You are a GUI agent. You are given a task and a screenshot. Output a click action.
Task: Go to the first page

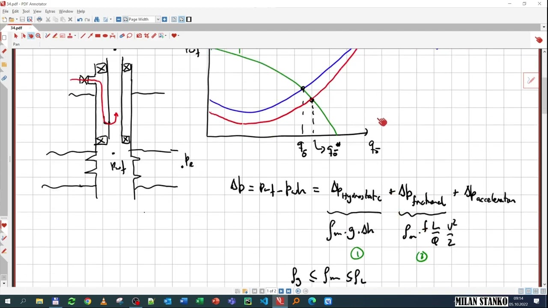point(254,291)
